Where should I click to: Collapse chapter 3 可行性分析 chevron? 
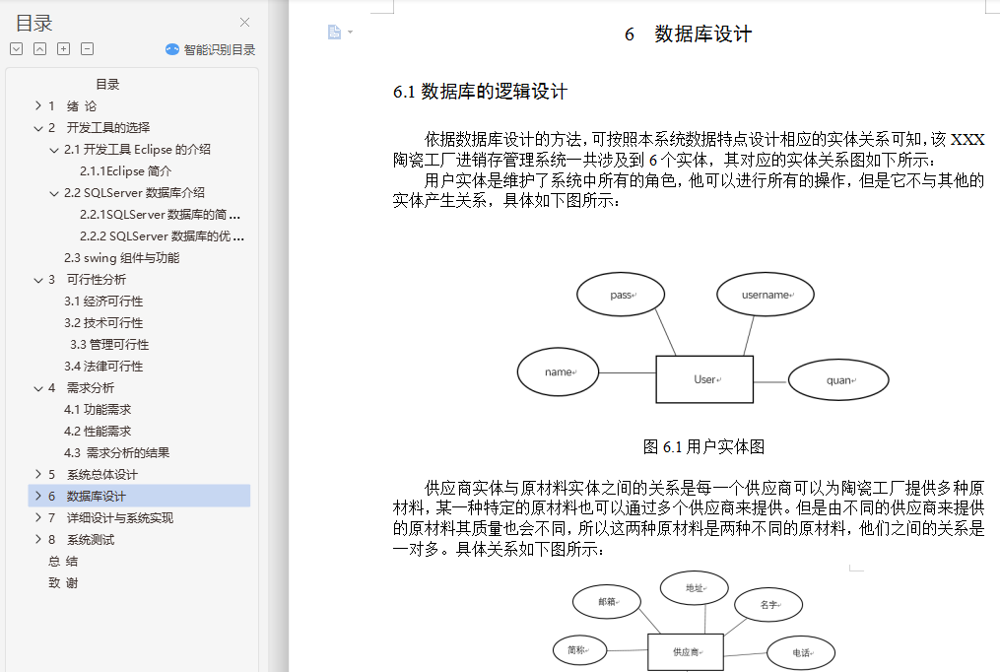coord(38,279)
